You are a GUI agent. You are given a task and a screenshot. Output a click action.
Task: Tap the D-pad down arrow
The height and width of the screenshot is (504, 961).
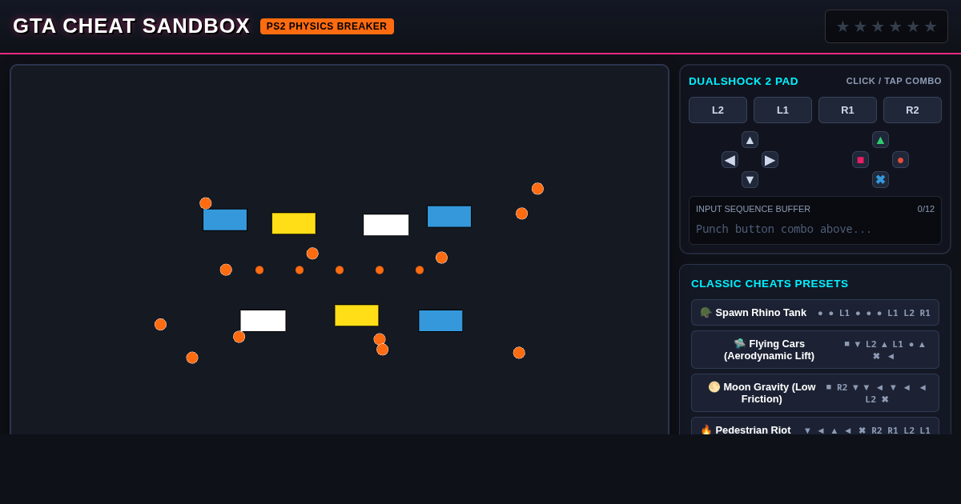point(750,180)
